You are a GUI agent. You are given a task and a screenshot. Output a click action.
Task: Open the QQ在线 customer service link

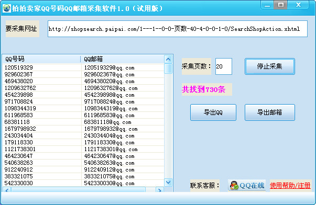pyautogui.click(x=247, y=185)
